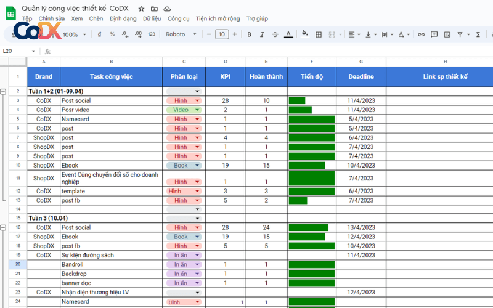Open the Công cụ menu
This screenshot has height=308, width=493.
click(x=178, y=18)
